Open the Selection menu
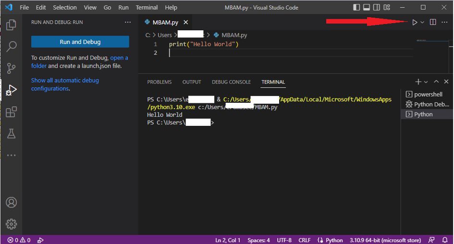Screen dimensions: 454x244 click(65, 8)
